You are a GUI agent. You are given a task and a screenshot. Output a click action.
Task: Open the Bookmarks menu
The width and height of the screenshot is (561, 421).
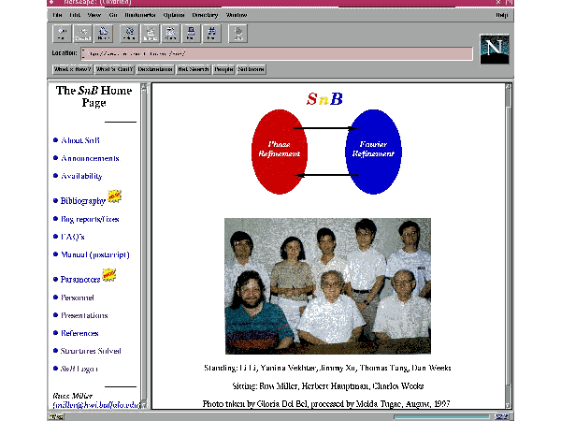tap(141, 15)
